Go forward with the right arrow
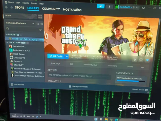 (12, 7)
